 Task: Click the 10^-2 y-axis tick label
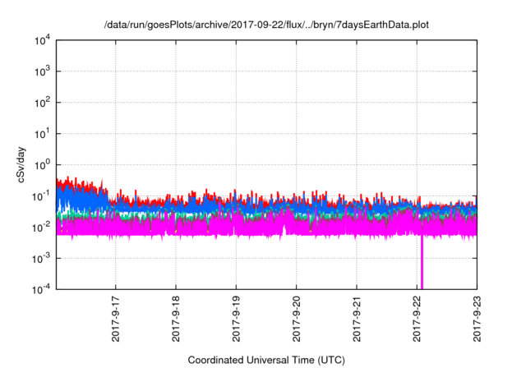click(x=41, y=228)
